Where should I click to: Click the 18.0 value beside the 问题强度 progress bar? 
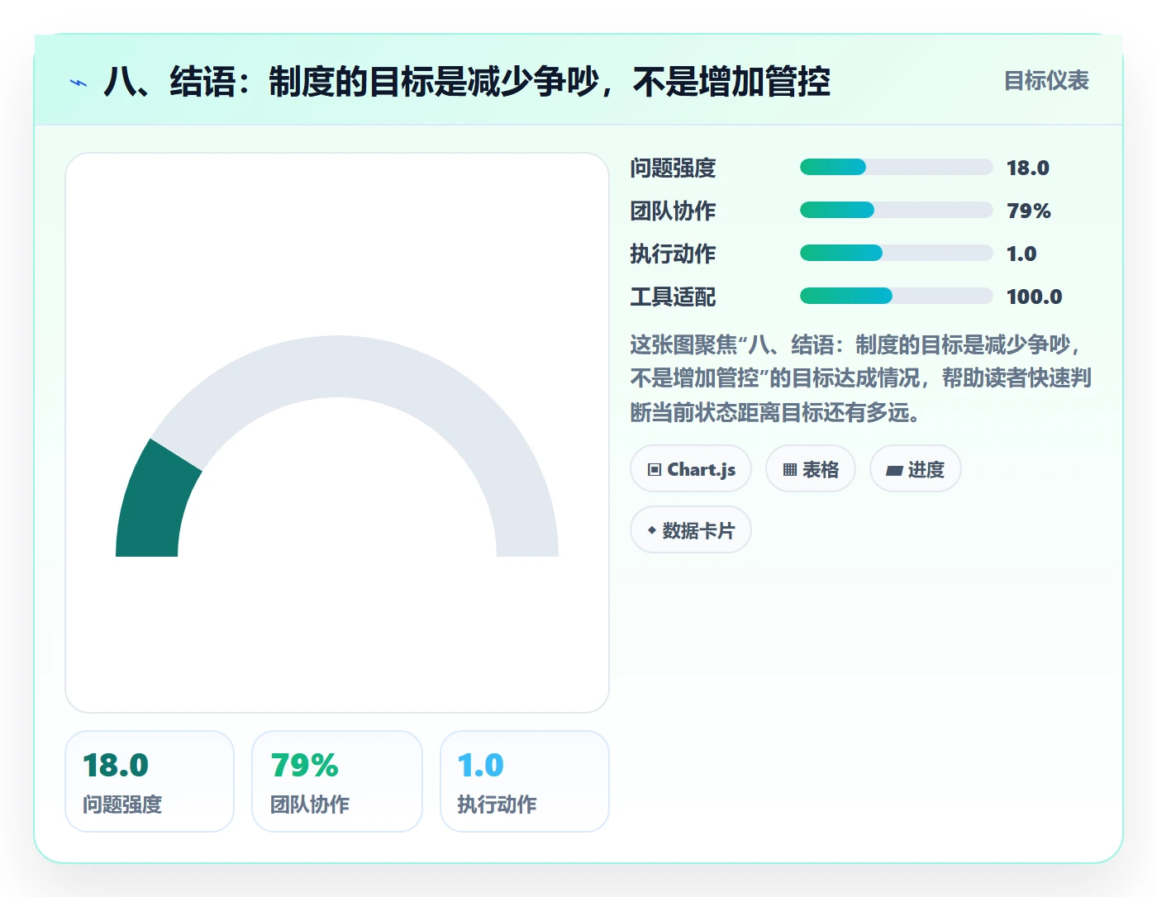[1027, 168]
